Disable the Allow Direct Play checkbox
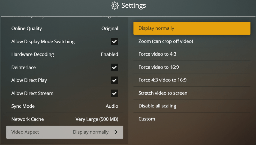Viewport: 256px width, 145px height. click(x=115, y=80)
